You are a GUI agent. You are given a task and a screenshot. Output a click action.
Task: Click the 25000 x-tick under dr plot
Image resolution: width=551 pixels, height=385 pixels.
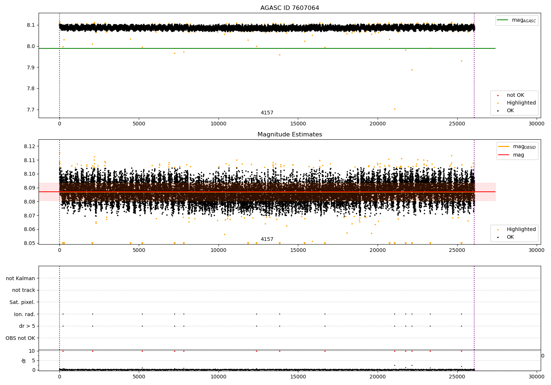457,376
